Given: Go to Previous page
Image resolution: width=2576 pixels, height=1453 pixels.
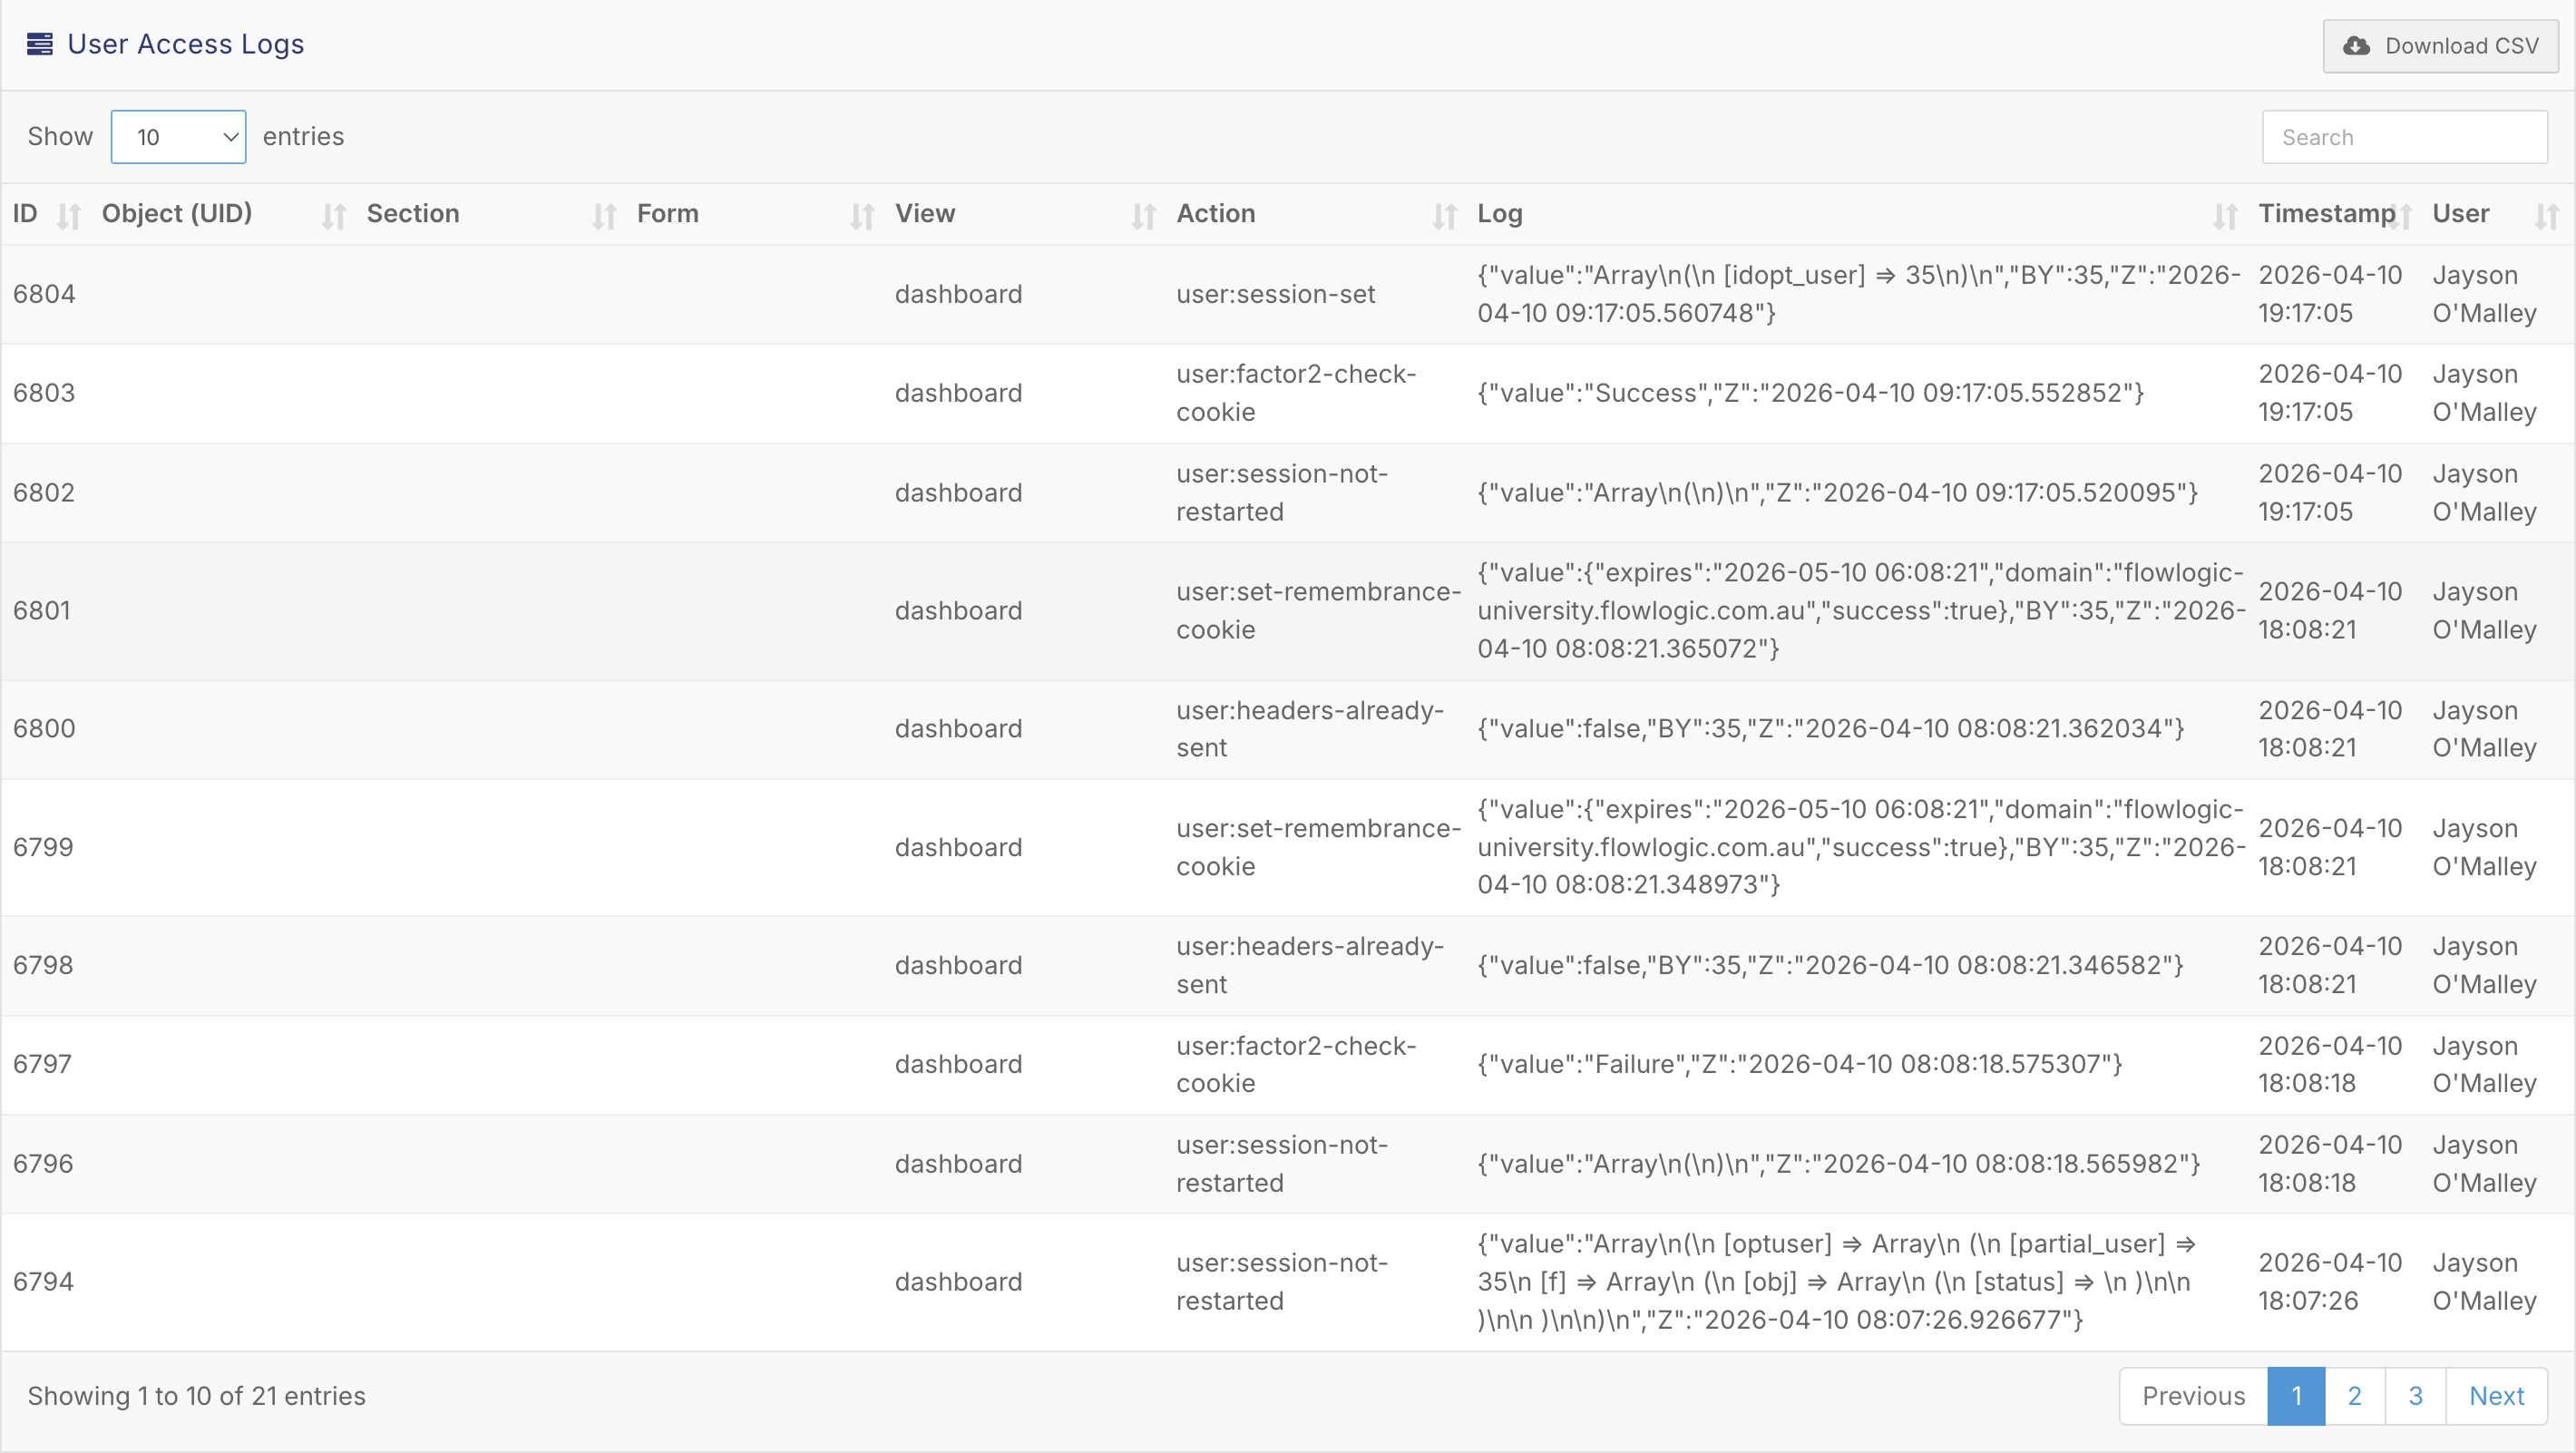Looking at the screenshot, I should pos(2193,1396).
